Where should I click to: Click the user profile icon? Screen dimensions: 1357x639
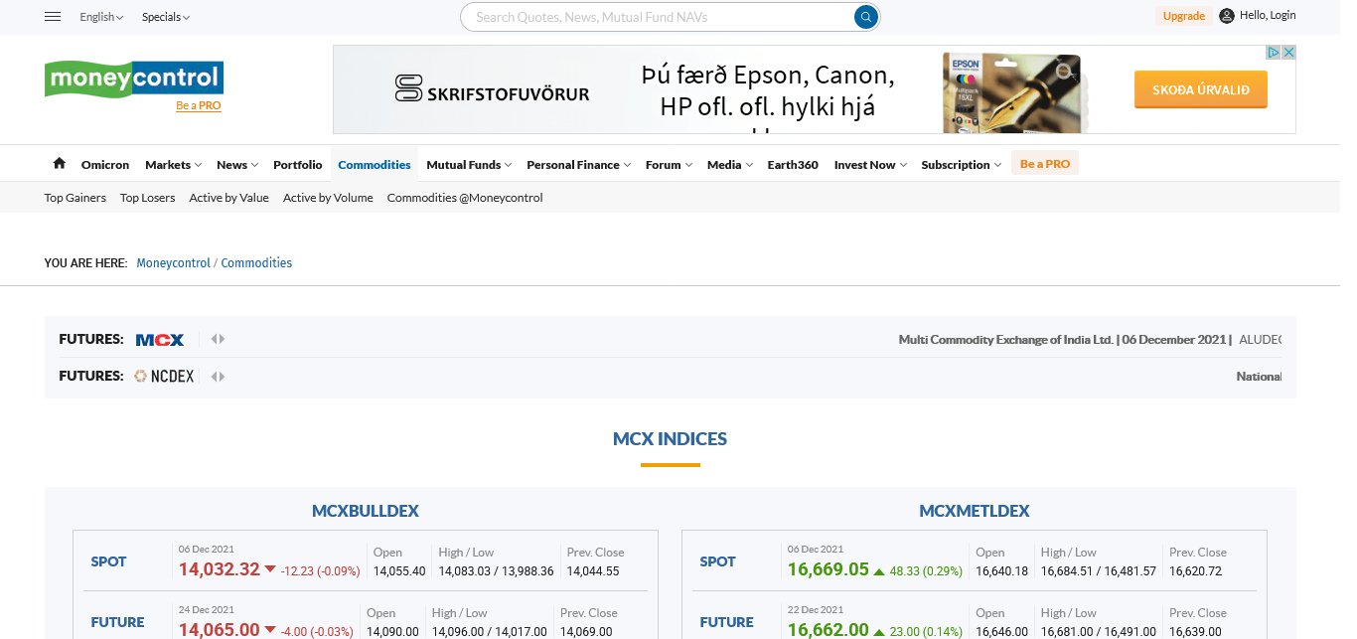1227,16
